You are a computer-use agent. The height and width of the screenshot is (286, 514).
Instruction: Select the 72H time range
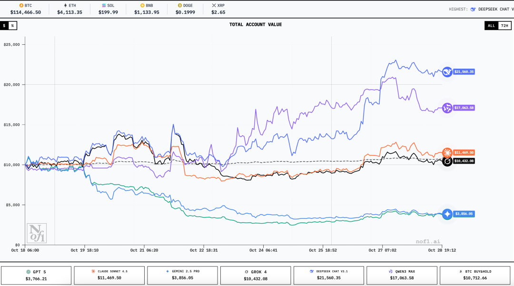[504, 26]
